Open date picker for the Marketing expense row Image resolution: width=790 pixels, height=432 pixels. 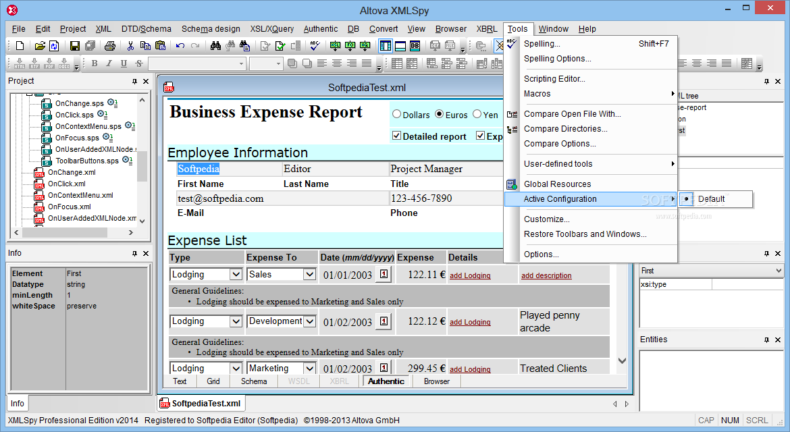384,368
